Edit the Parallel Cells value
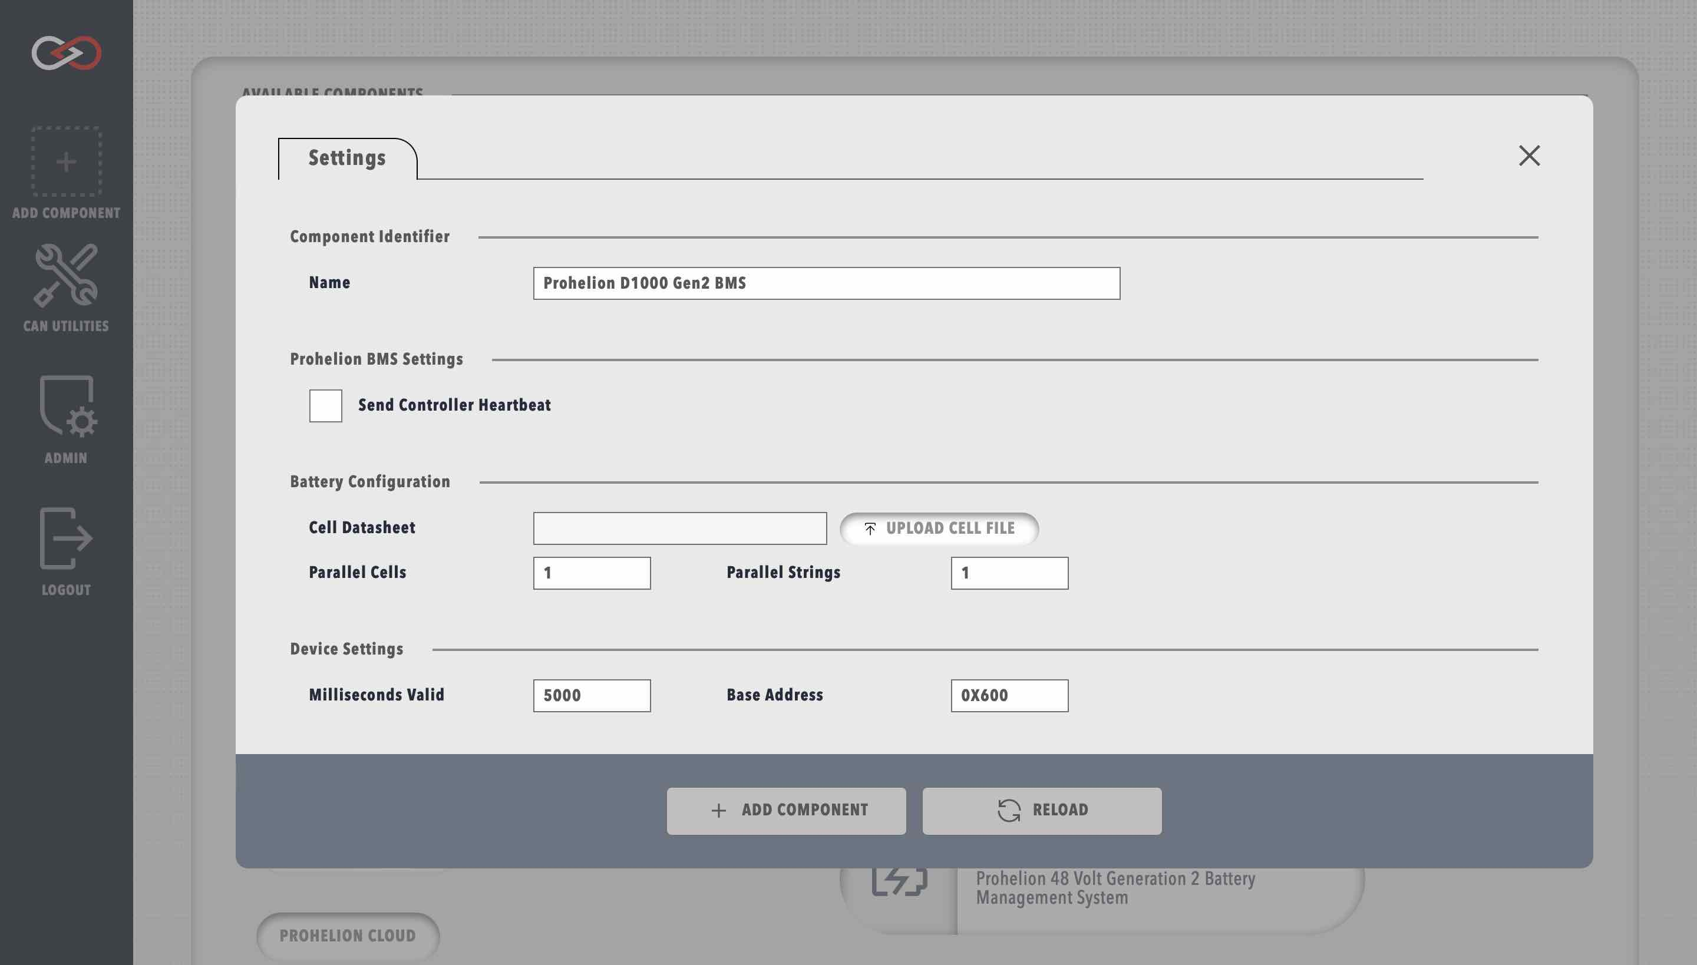This screenshot has height=965, width=1697. (592, 573)
